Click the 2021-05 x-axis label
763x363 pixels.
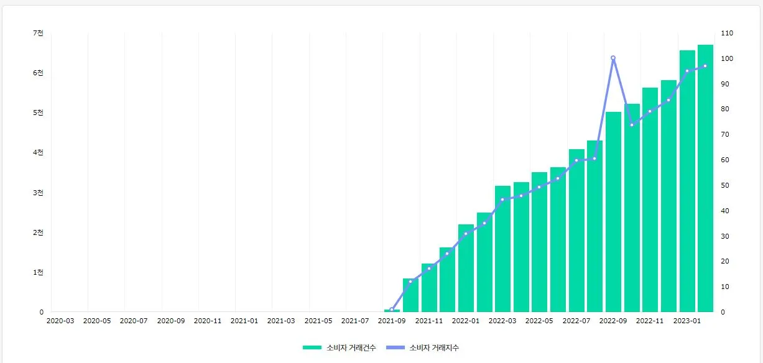point(318,321)
